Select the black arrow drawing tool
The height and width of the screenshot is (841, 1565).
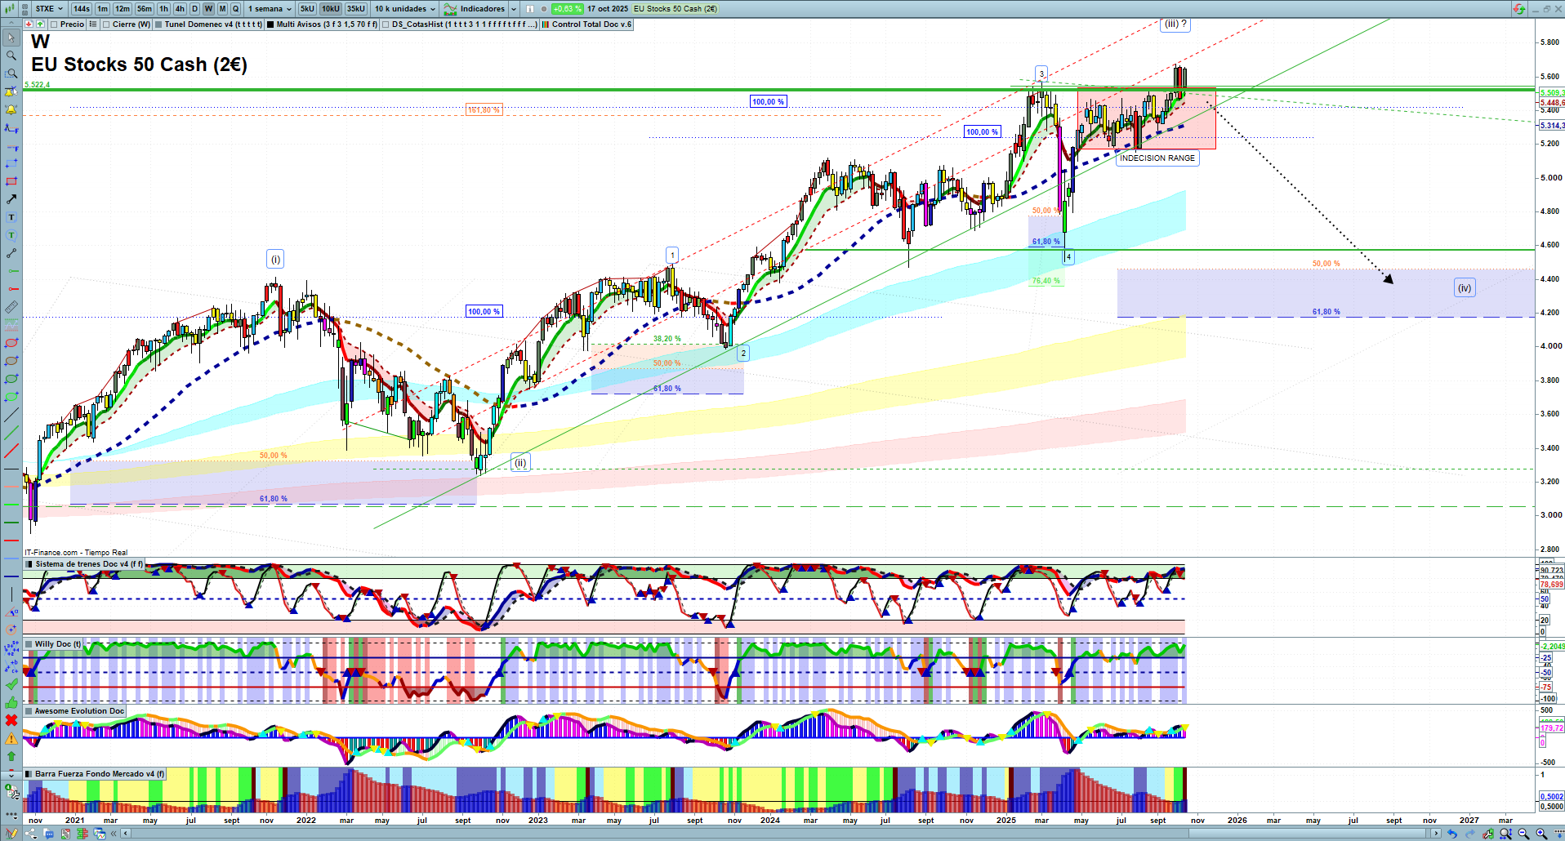coord(11,199)
